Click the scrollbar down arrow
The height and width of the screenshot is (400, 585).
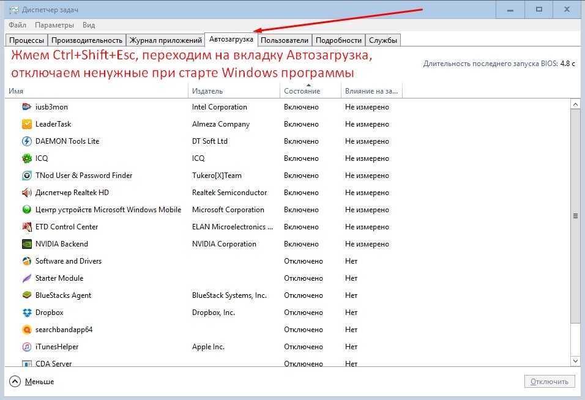pyautogui.click(x=575, y=361)
